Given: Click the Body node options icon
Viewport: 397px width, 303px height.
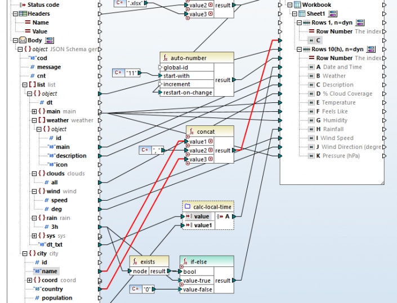Looking at the screenshot, I should 50,40.
